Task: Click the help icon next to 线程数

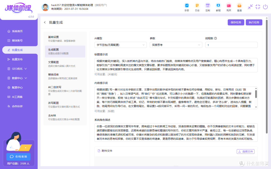Action: pyautogui.click(x=216, y=38)
